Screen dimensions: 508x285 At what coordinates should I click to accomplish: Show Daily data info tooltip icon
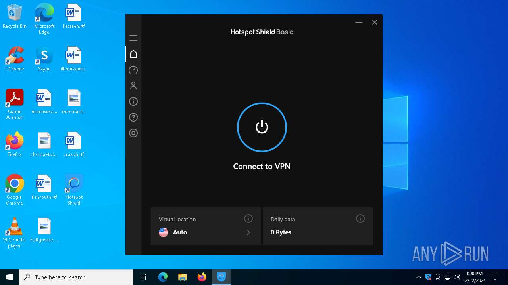coord(360,218)
